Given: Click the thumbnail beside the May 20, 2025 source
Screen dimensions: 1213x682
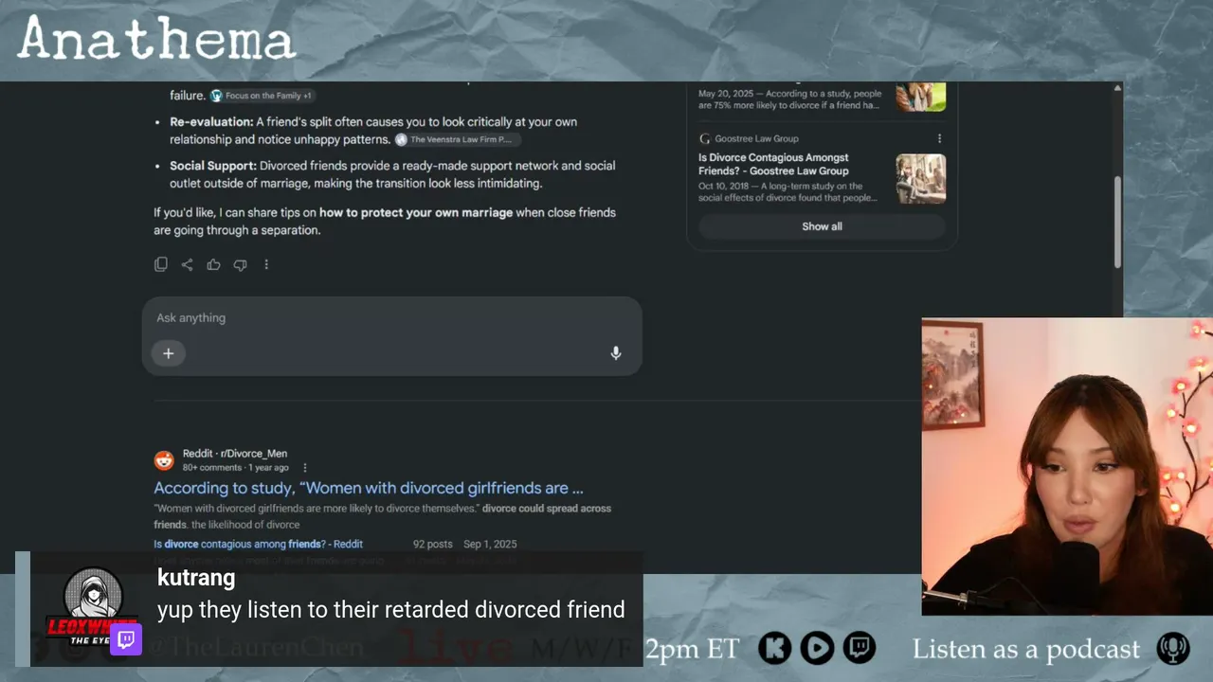Looking at the screenshot, I should click(921, 97).
